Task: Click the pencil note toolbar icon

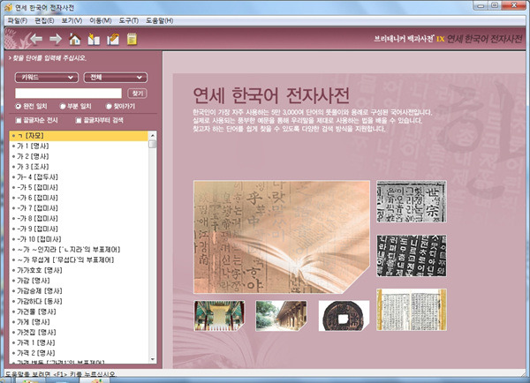Action: tap(113, 39)
